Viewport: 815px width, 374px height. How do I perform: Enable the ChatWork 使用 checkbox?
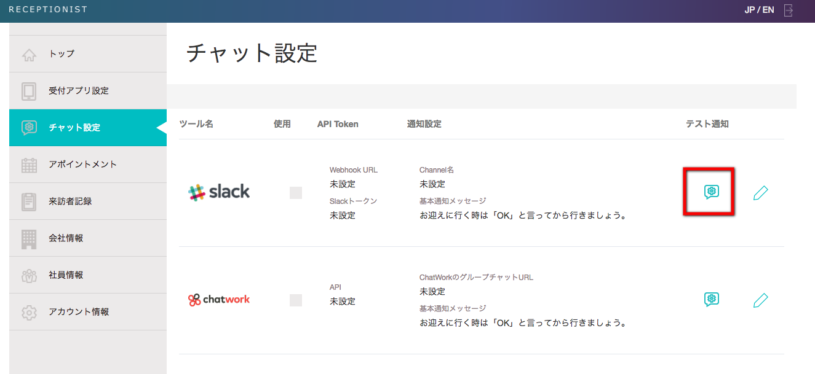tap(296, 300)
